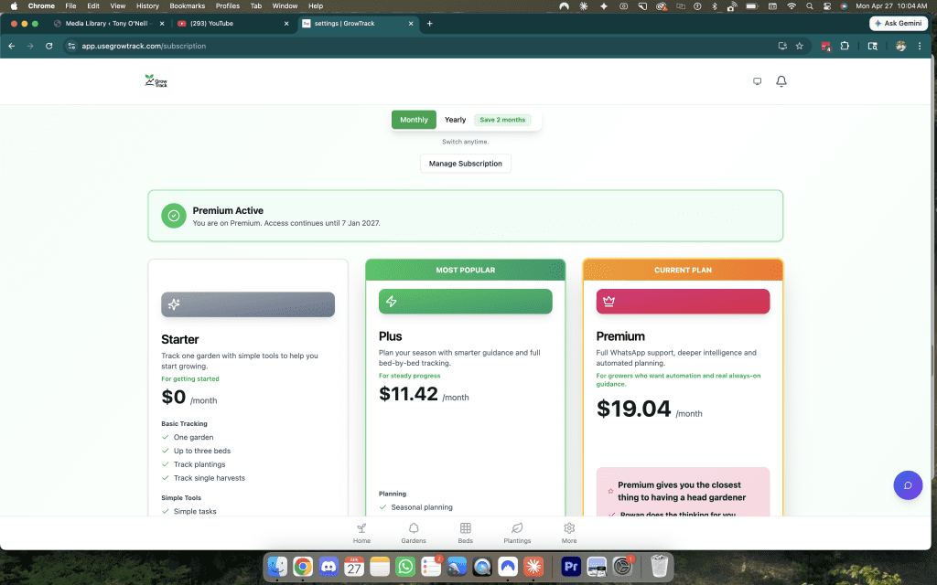Open Plantings from the bottom navigation
Image resolution: width=937 pixels, height=585 pixels.
point(517,533)
